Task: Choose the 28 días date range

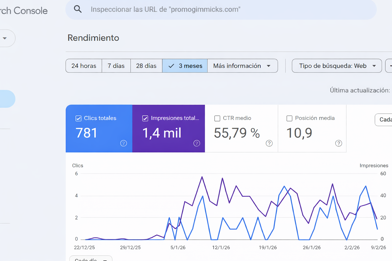Action: coord(146,66)
